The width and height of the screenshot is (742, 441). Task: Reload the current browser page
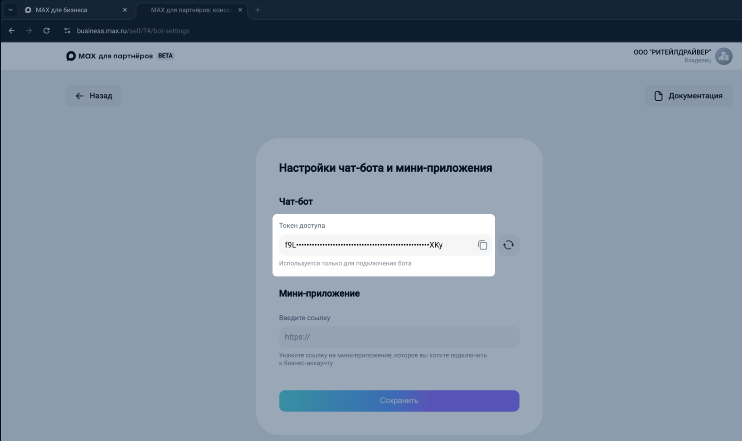[46, 31]
